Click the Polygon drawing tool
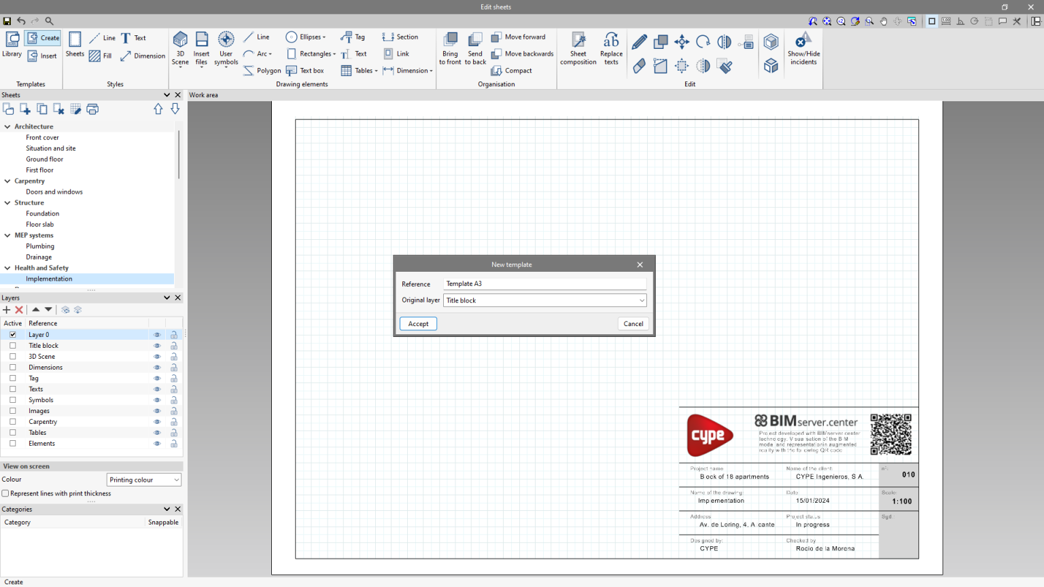The width and height of the screenshot is (1044, 587). (x=262, y=71)
